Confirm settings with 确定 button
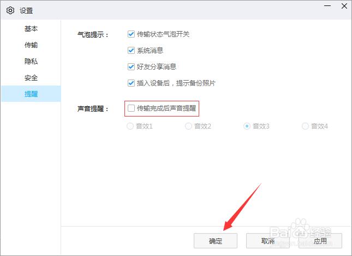 click(x=216, y=241)
